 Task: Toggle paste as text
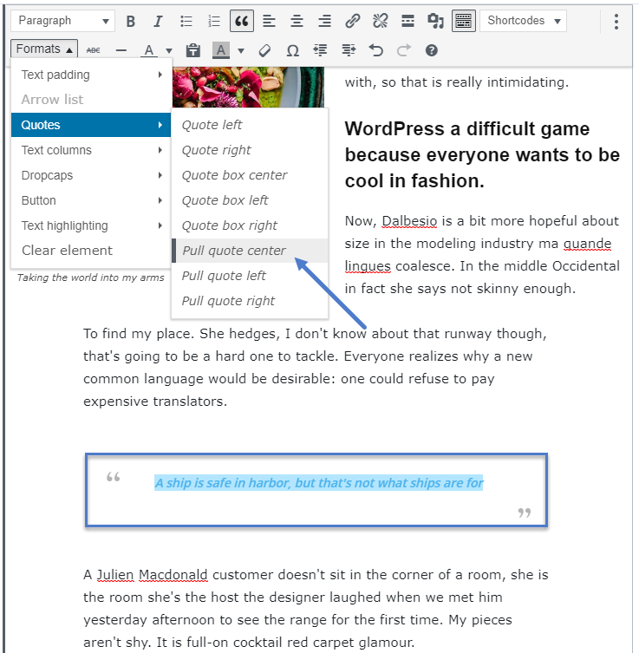click(192, 50)
